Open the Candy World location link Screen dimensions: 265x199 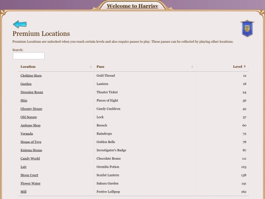pyautogui.click(x=30, y=158)
